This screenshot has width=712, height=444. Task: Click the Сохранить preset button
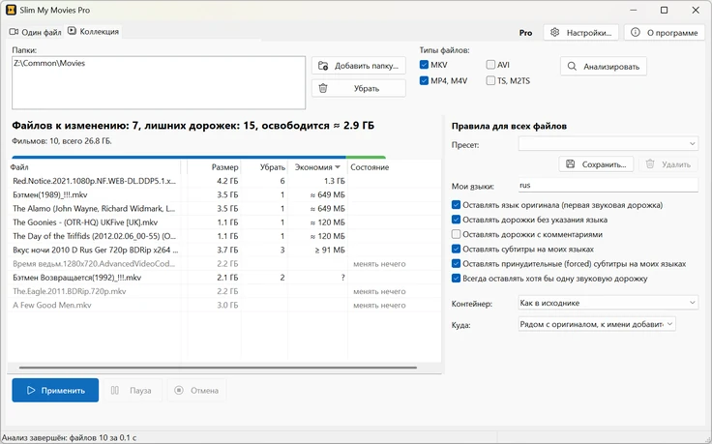596,163
